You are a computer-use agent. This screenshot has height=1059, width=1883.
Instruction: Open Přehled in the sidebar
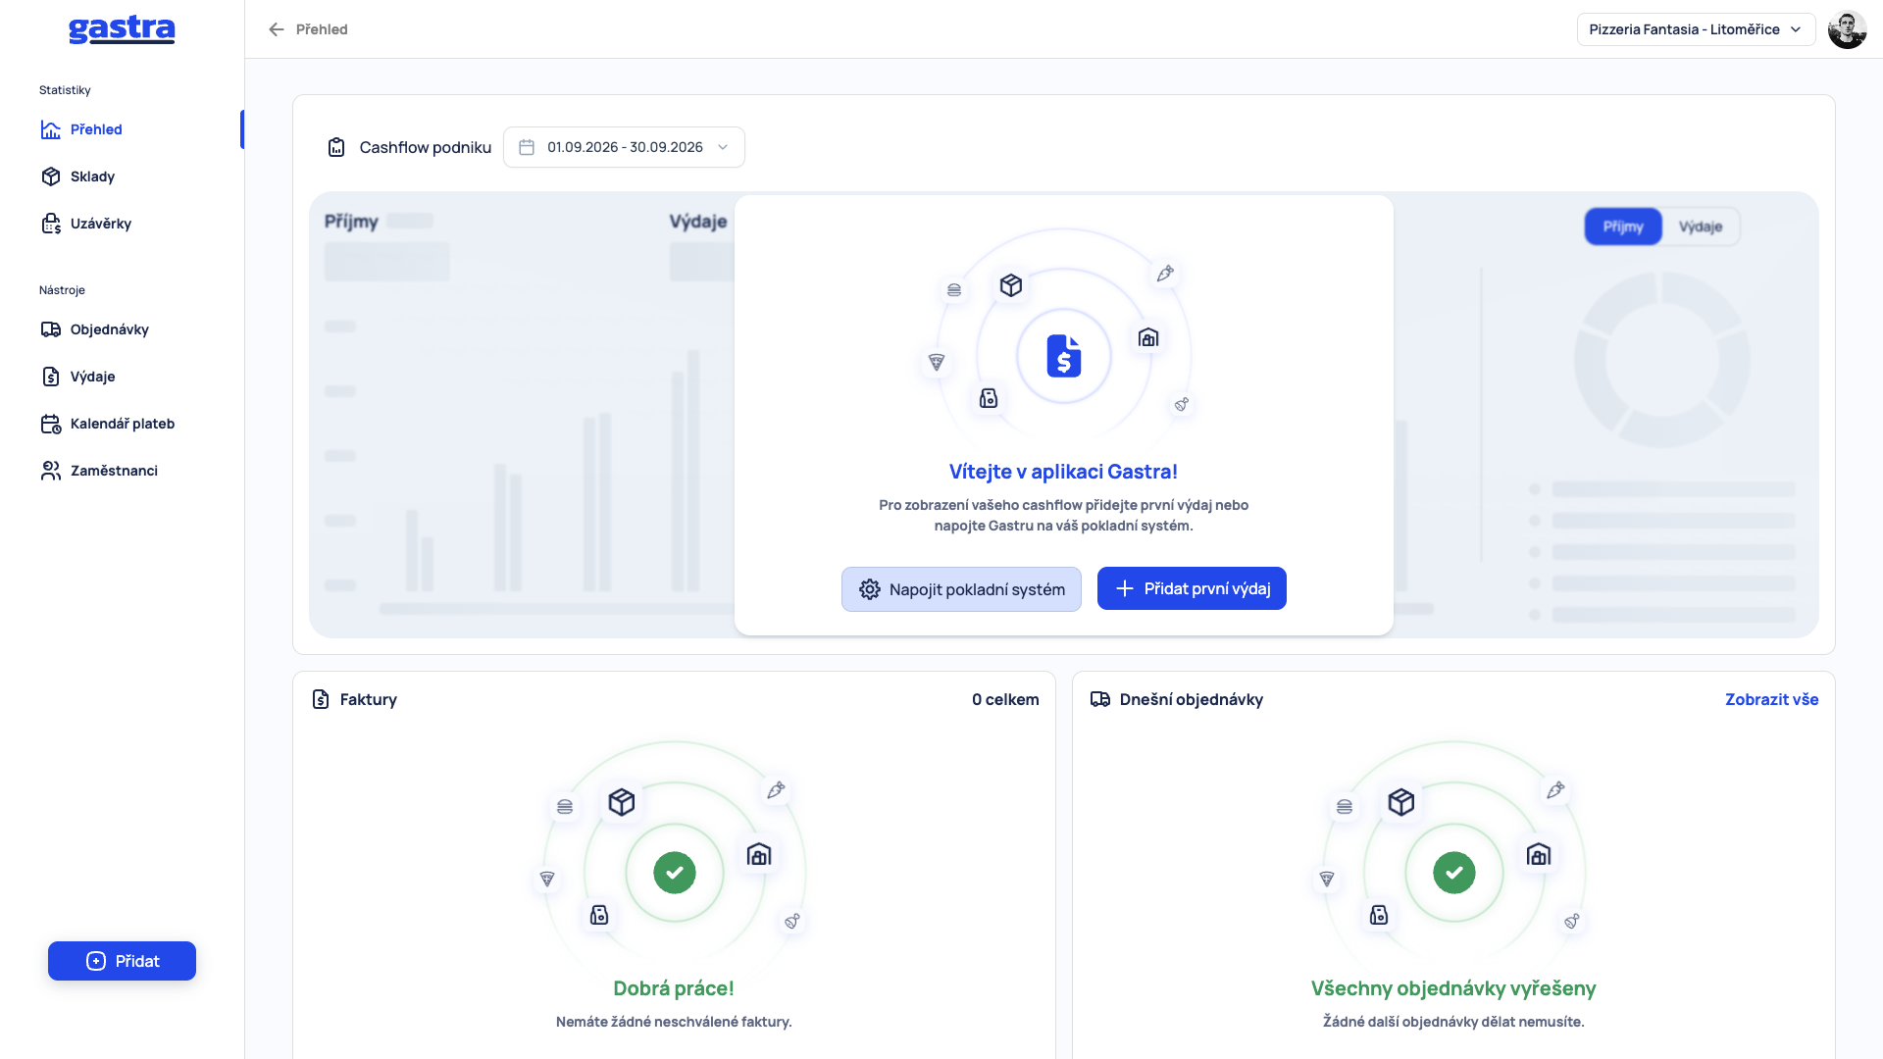click(x=96, y=129)
